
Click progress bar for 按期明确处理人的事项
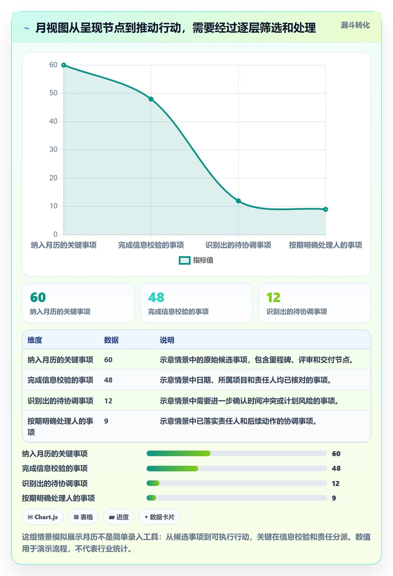click(237, 498)
